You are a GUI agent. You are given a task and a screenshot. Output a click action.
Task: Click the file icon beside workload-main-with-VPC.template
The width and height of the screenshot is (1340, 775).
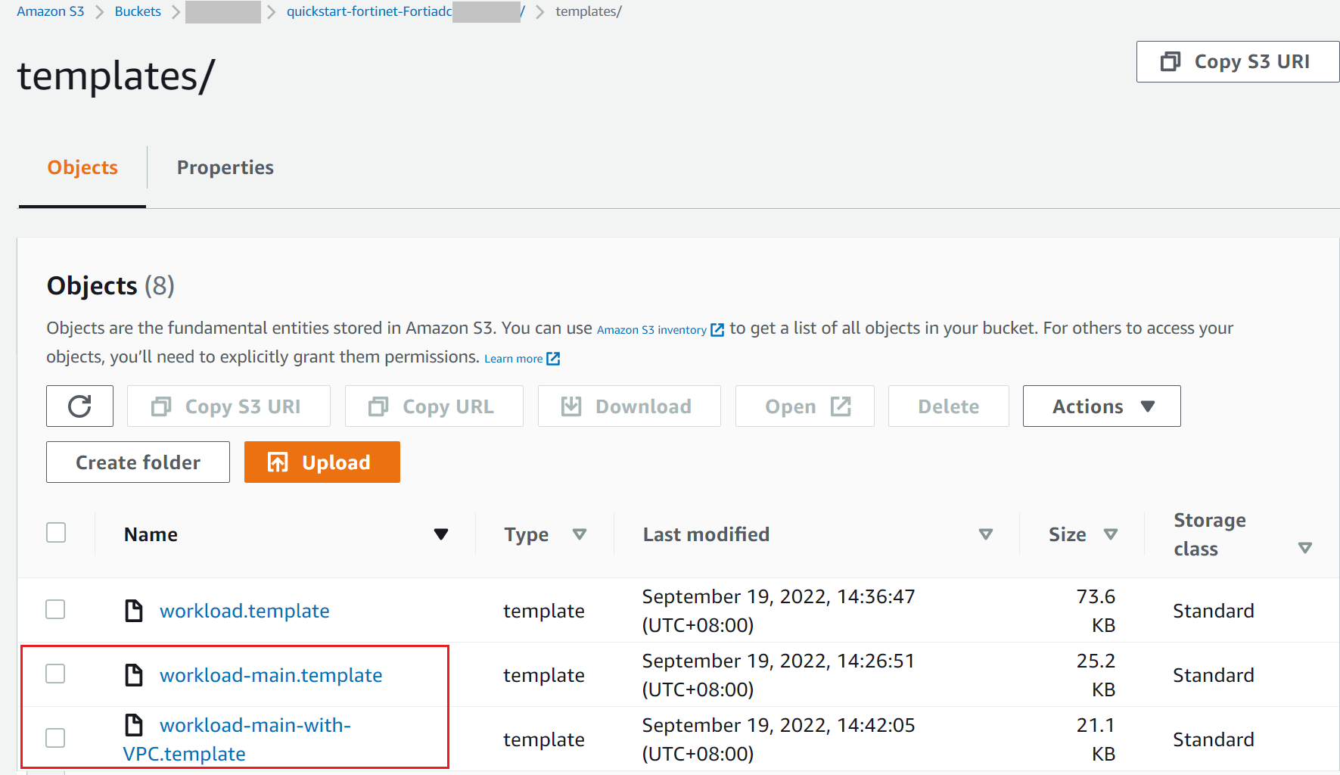pos(134,725)
